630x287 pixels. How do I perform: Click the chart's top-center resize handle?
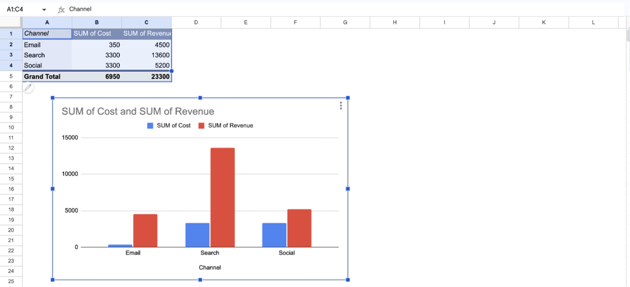[200, 98]
